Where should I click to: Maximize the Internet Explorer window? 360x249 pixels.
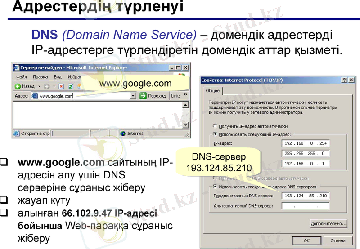[x=178, y=67]
